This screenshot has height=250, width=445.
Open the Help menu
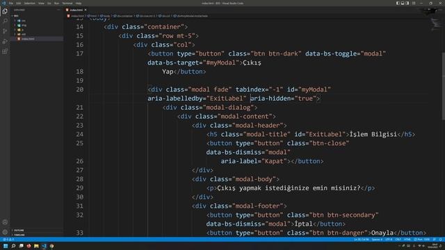79,3
